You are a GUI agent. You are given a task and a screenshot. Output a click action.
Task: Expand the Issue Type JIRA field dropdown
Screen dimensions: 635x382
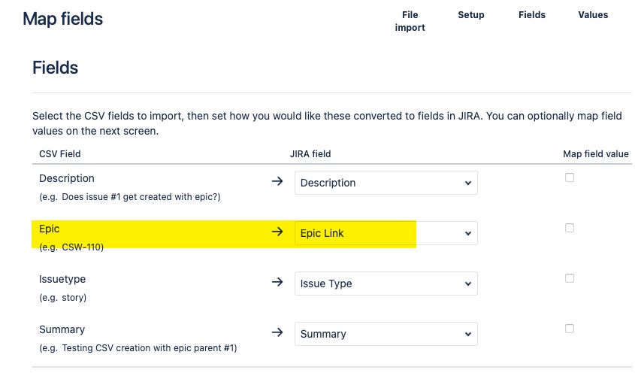386,283
